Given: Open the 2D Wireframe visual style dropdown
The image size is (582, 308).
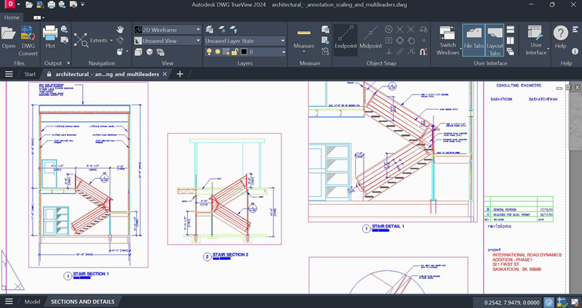Looking at the screenshot, I should (167, 30).
